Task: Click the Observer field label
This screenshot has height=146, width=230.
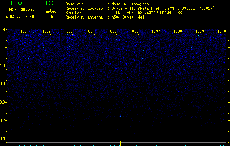Action: [x=74, y=4]
